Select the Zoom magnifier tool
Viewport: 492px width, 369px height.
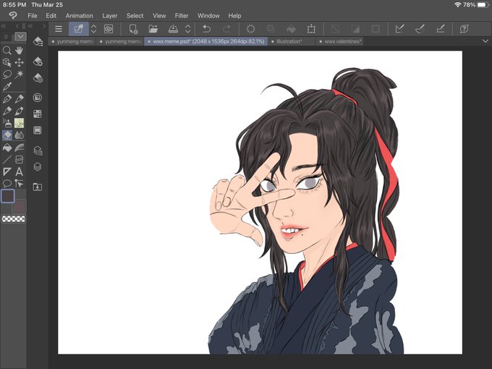pos(7,51)
